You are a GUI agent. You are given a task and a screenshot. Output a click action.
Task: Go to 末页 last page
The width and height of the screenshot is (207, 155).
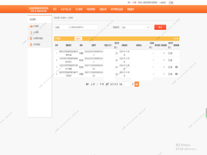(107, 84)
